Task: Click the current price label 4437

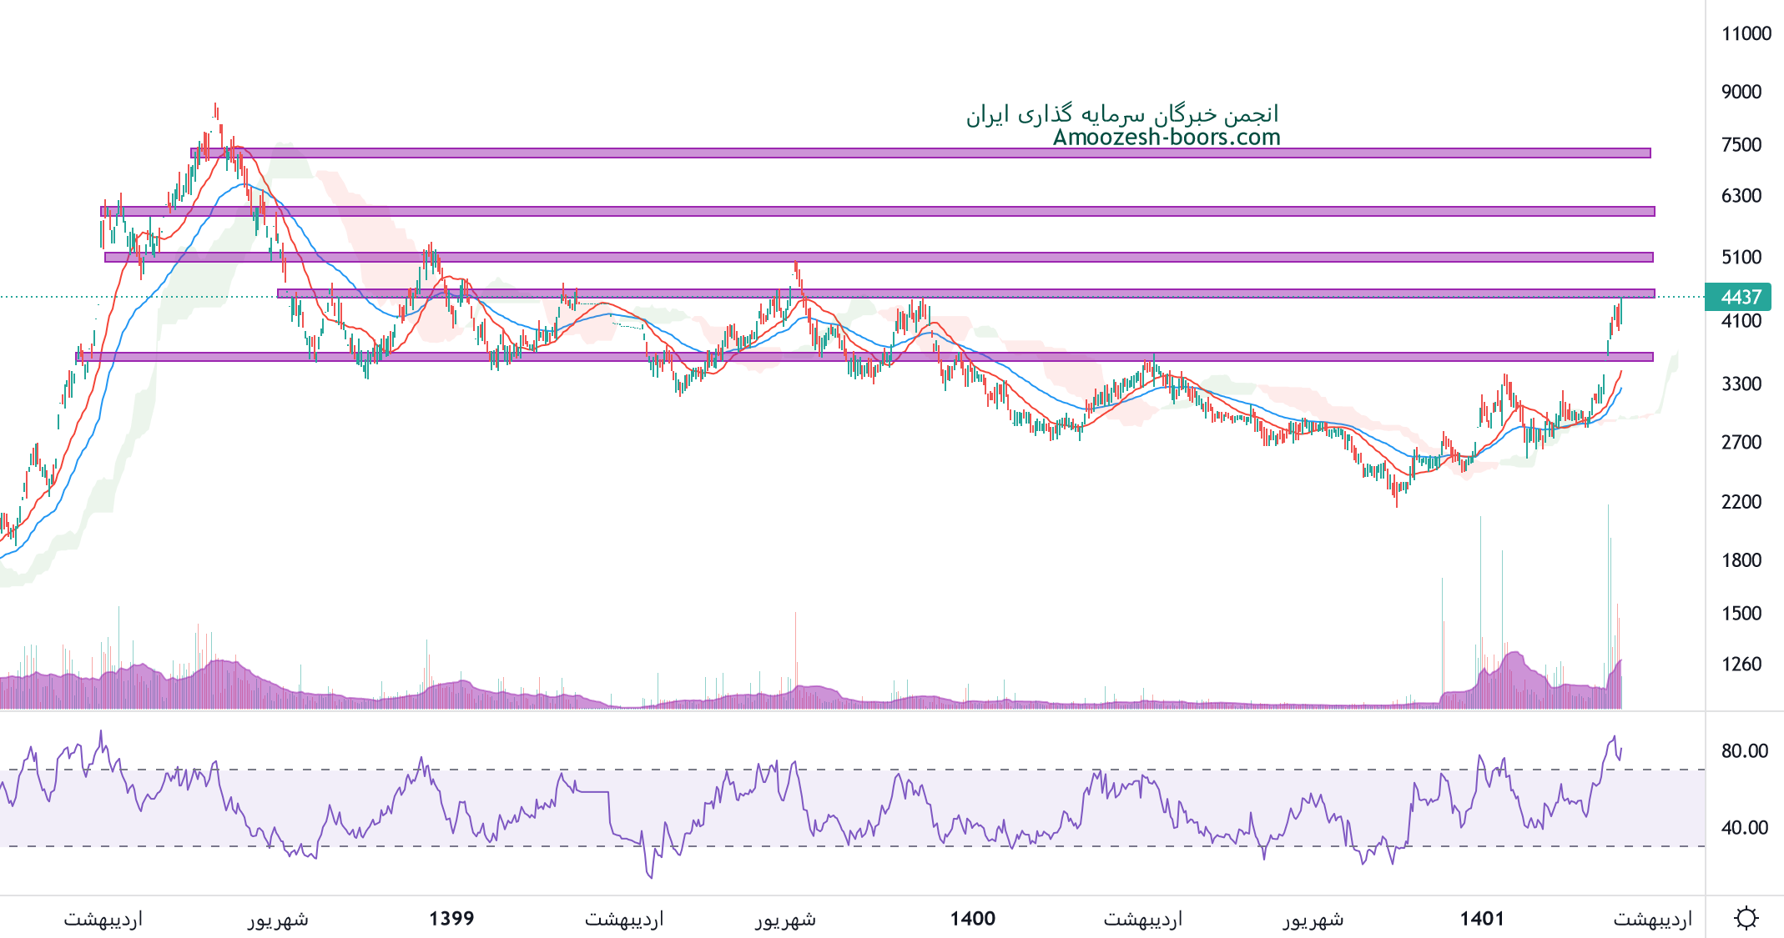Action: tap(1739, 297)
